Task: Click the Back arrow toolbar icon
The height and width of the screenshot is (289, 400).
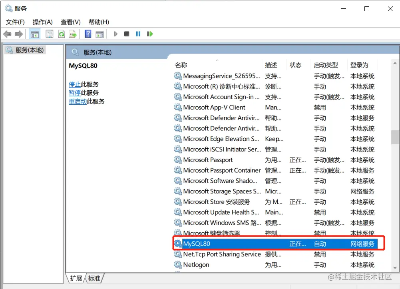Action: click(8, 34)
